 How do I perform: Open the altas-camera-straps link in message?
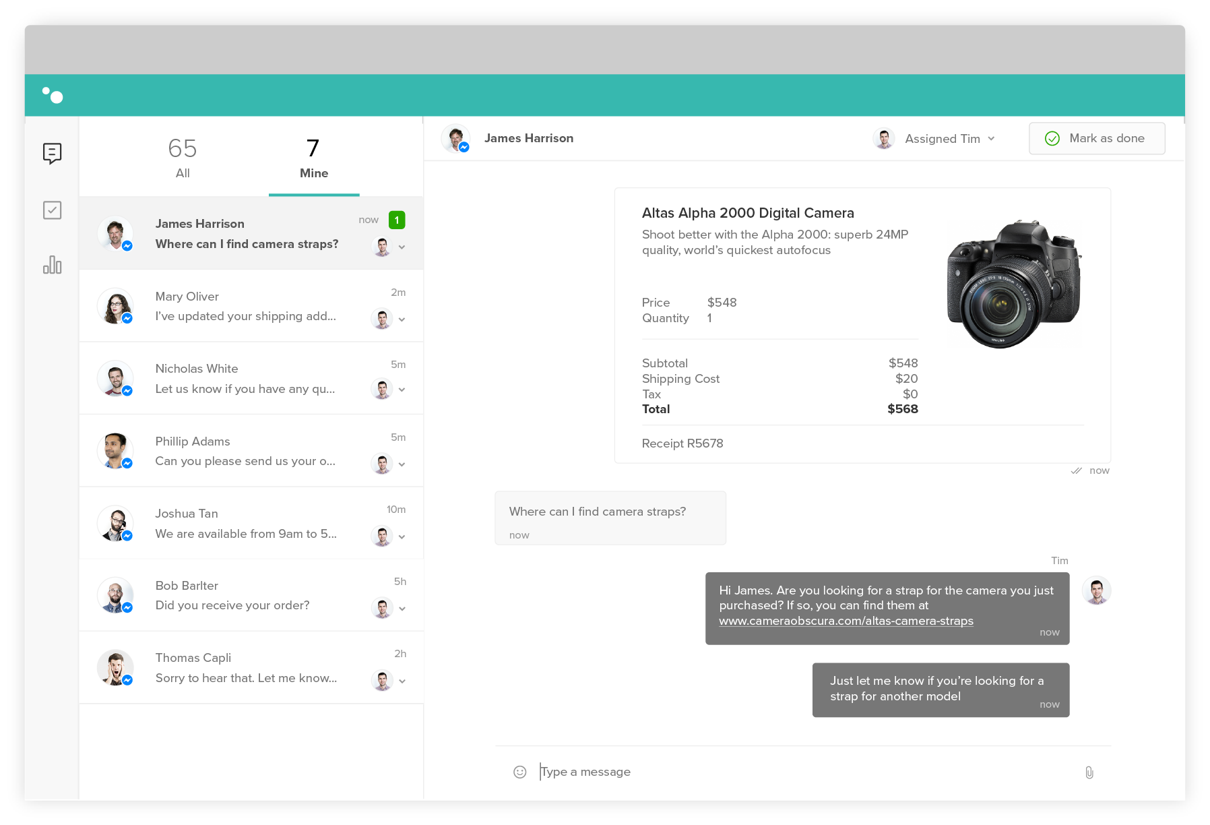846,621
